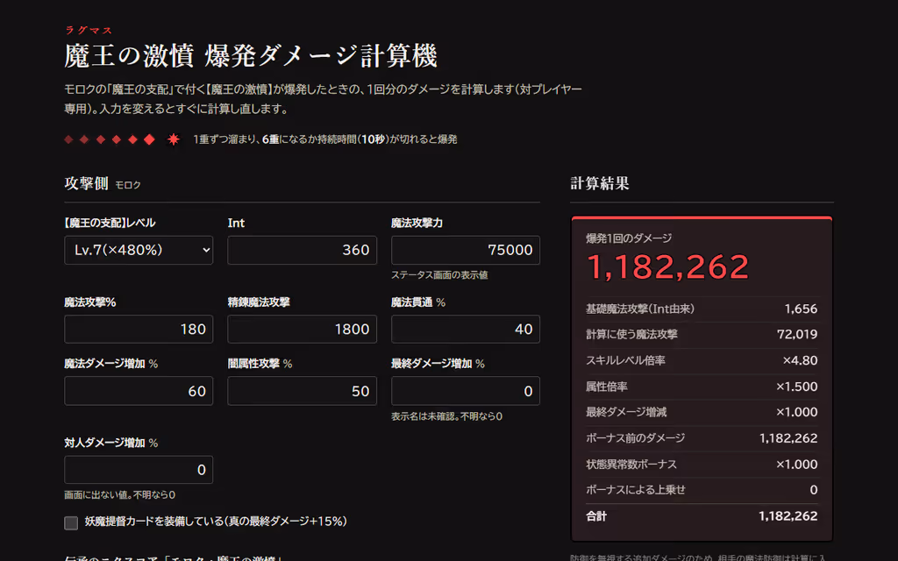Click the 攻撃側 section heading
898x561 pixels.
pos(87,184)
